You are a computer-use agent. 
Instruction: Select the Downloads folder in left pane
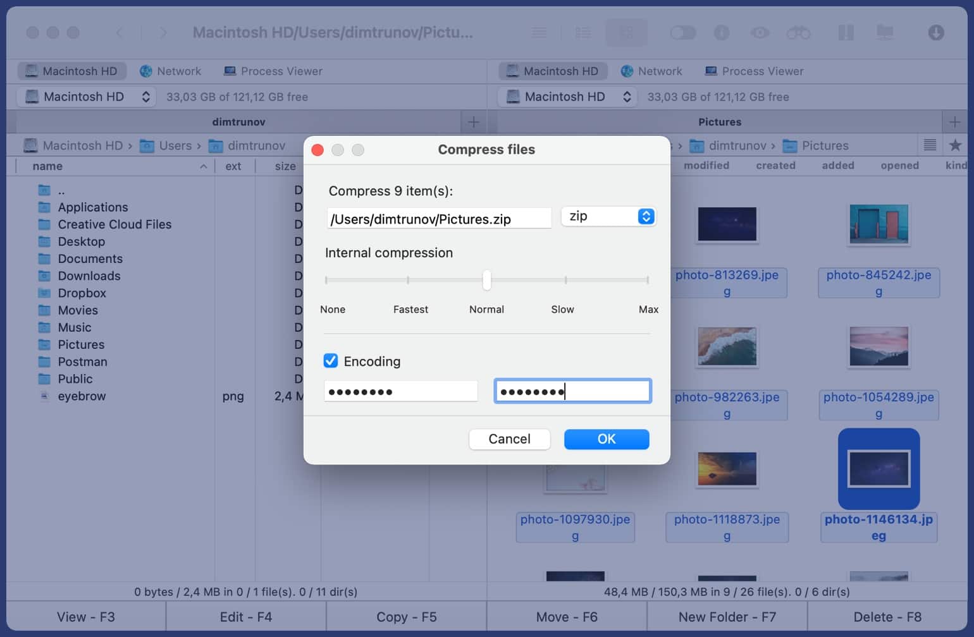click(89, 276)
